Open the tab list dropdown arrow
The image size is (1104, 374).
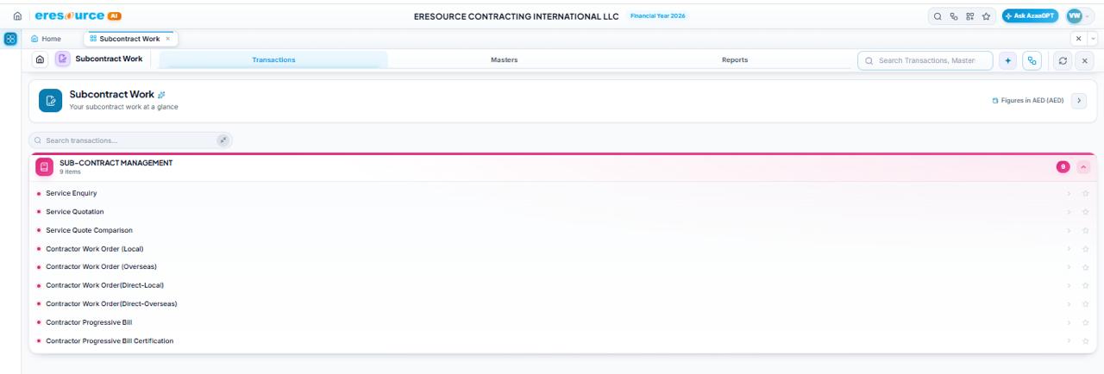pyautogui.click(x=1091, y=39)
